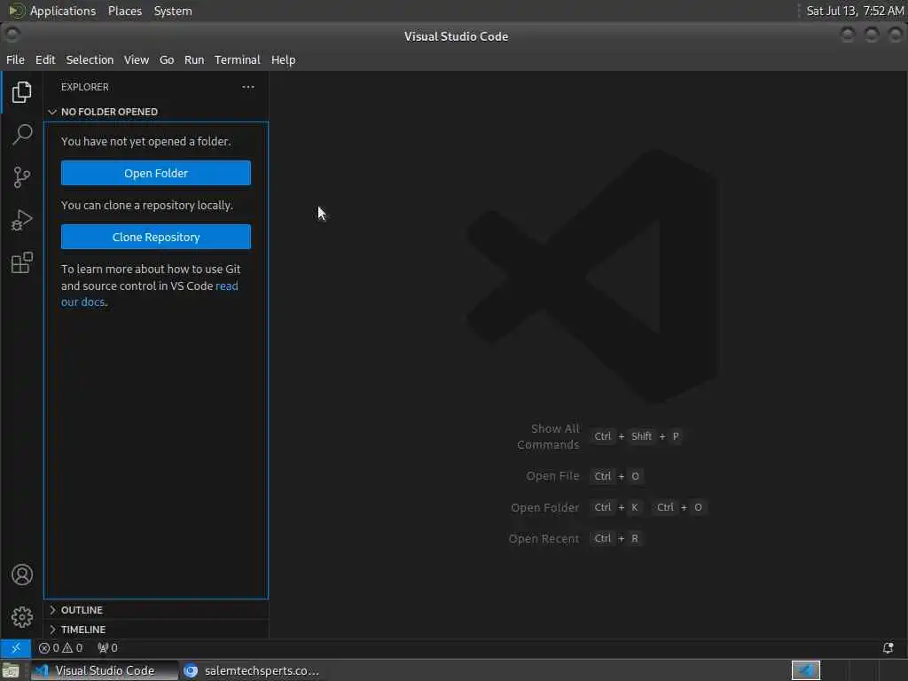908x681 pixels.
Task: Click the ports forwarded indicator showing 0
Action: 107,648
